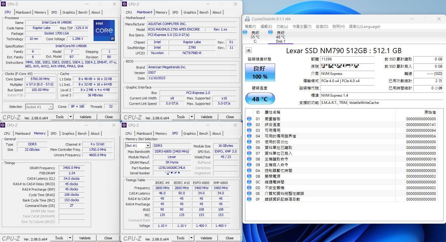Click status orb for attribute 0C
This screenshot has height=242, width=446.
pos(249,182)
